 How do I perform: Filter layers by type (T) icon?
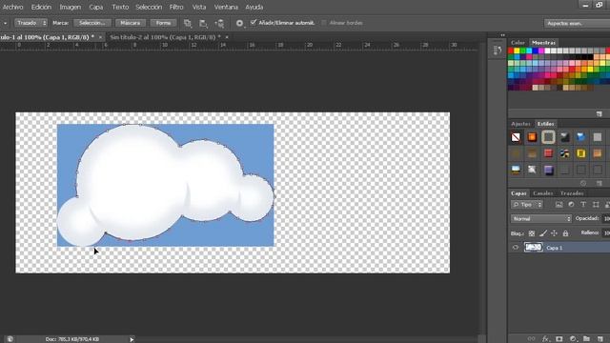[583, 205]
